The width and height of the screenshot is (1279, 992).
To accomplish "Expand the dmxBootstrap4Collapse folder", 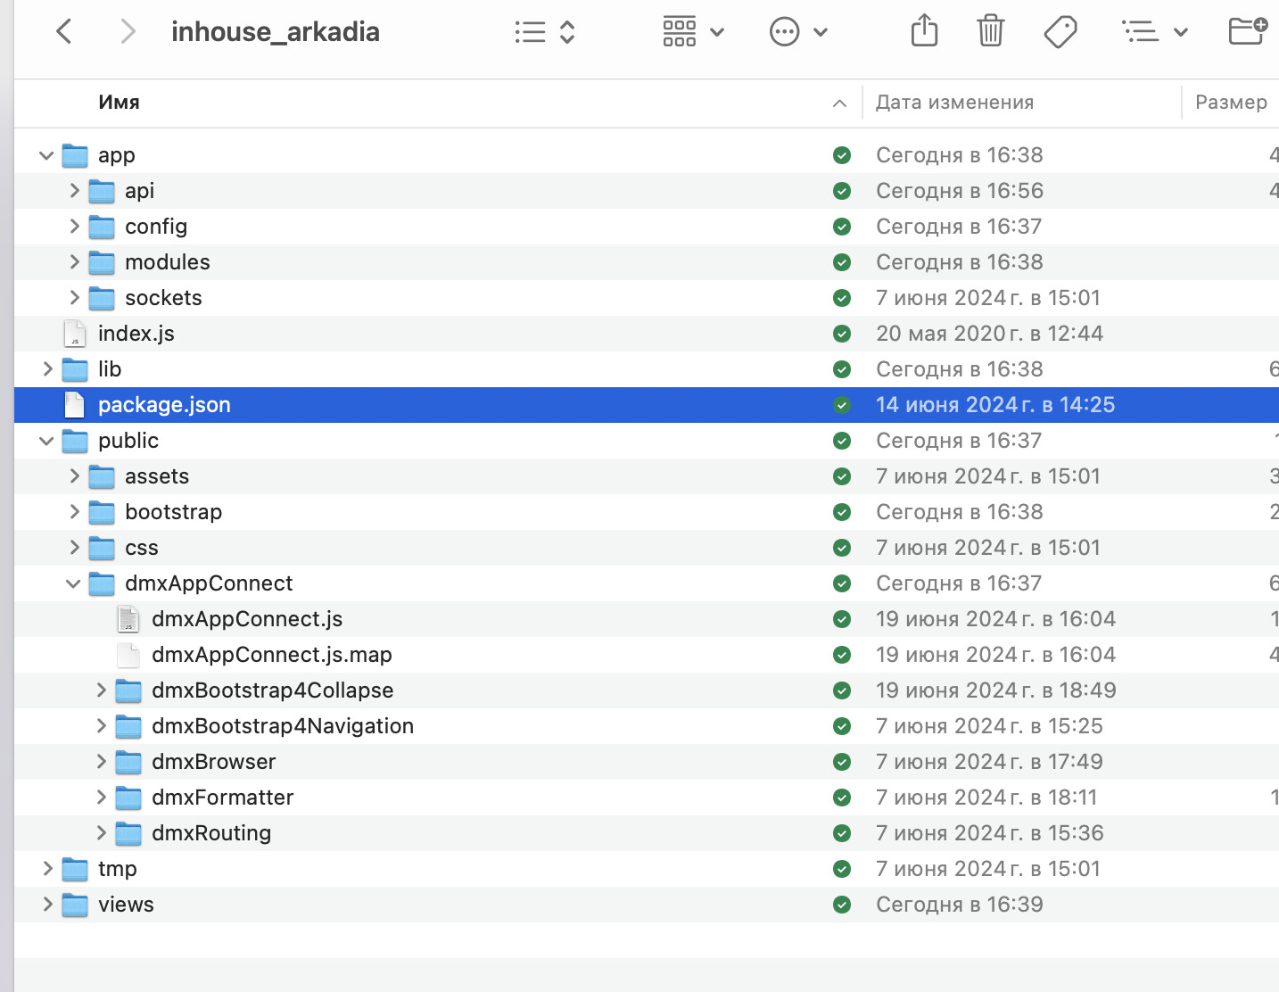I will [101, 690].
